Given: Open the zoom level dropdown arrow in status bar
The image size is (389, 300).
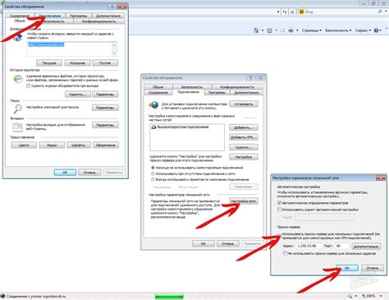Looking at the screenshot, I should point(381,296).
